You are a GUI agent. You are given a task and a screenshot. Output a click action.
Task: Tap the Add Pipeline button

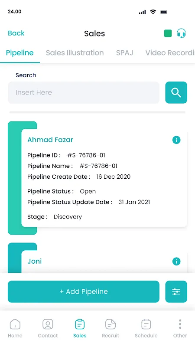pyautogui.click(x=84, y=291)
